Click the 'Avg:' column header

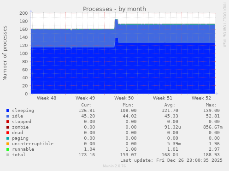point(170,105)
